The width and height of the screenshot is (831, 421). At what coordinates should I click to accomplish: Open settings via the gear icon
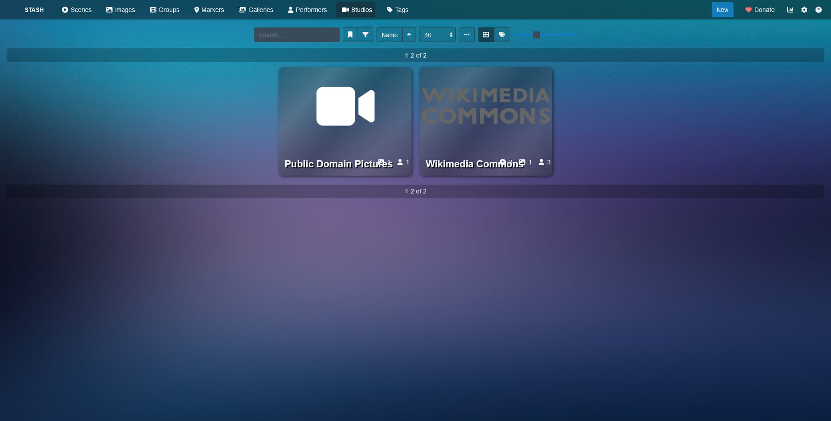coord(804,10)
